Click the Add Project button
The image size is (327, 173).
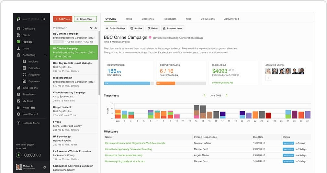(63, 19)
